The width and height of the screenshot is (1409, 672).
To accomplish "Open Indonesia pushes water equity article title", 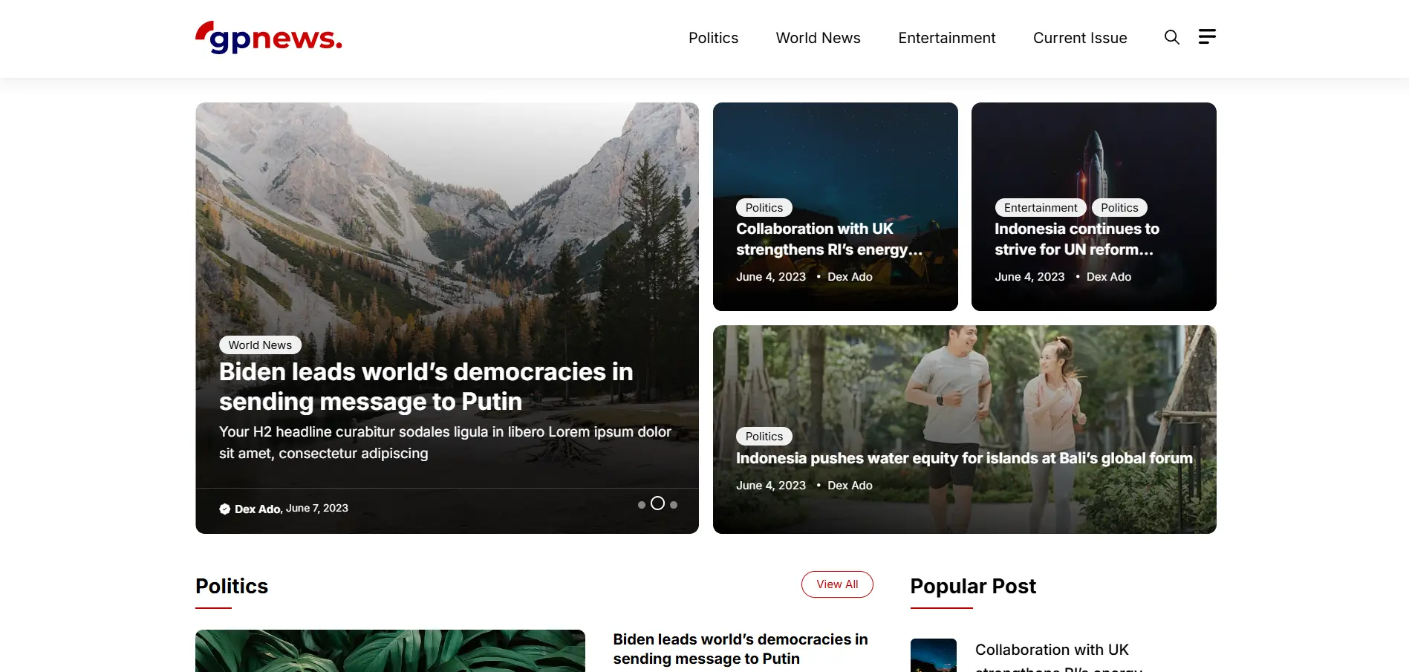I will coord(964,458).
